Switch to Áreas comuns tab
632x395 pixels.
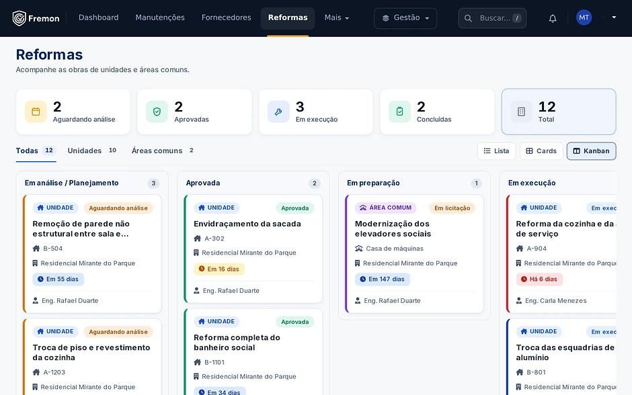pyautogui.click(x=163, y=150)
